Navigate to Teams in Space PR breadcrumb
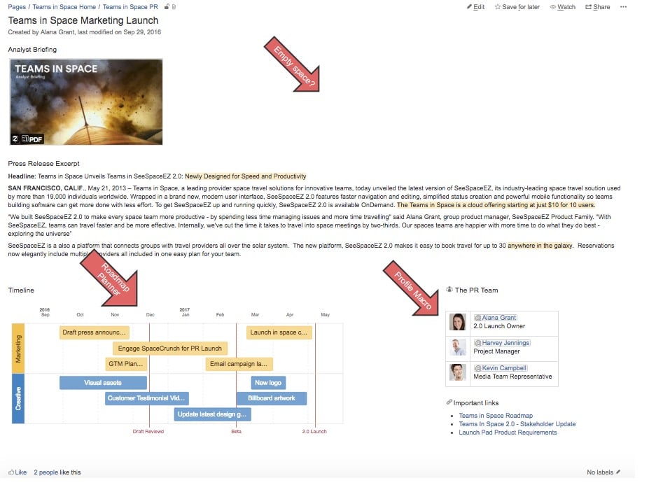649x492 pixels. pyautogui.click(x=130, y=7)
